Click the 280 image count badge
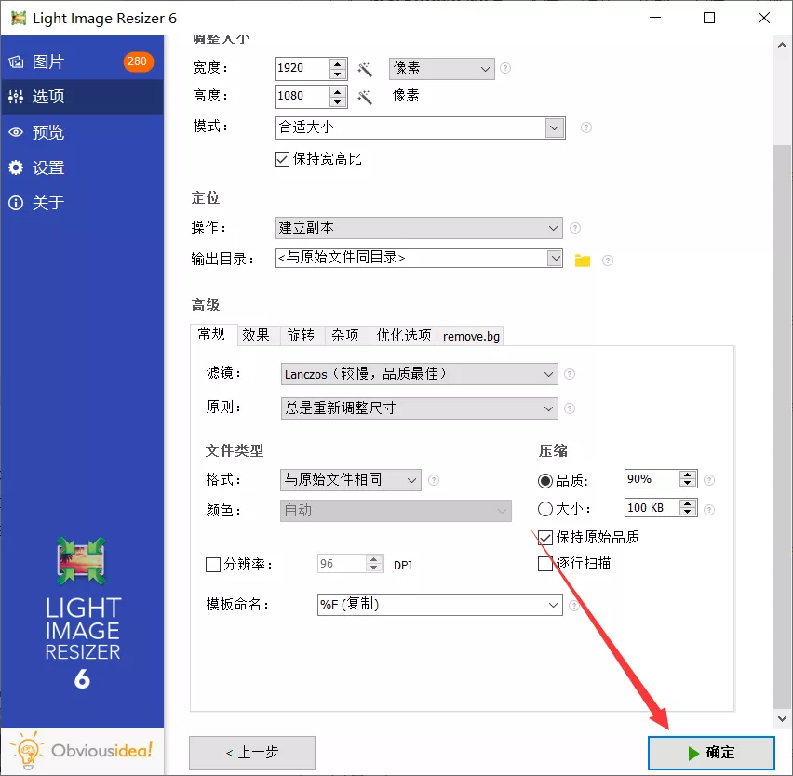 coord(138,61)
